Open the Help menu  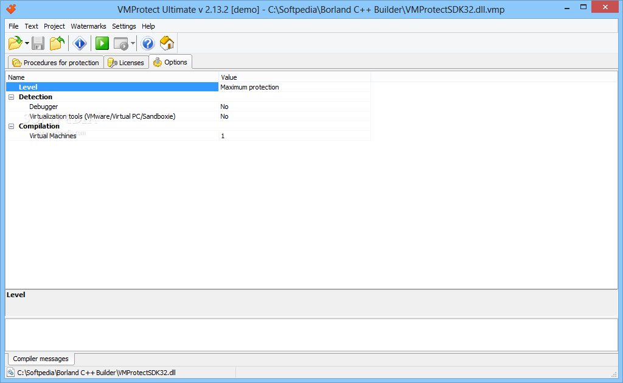(148, 26)
